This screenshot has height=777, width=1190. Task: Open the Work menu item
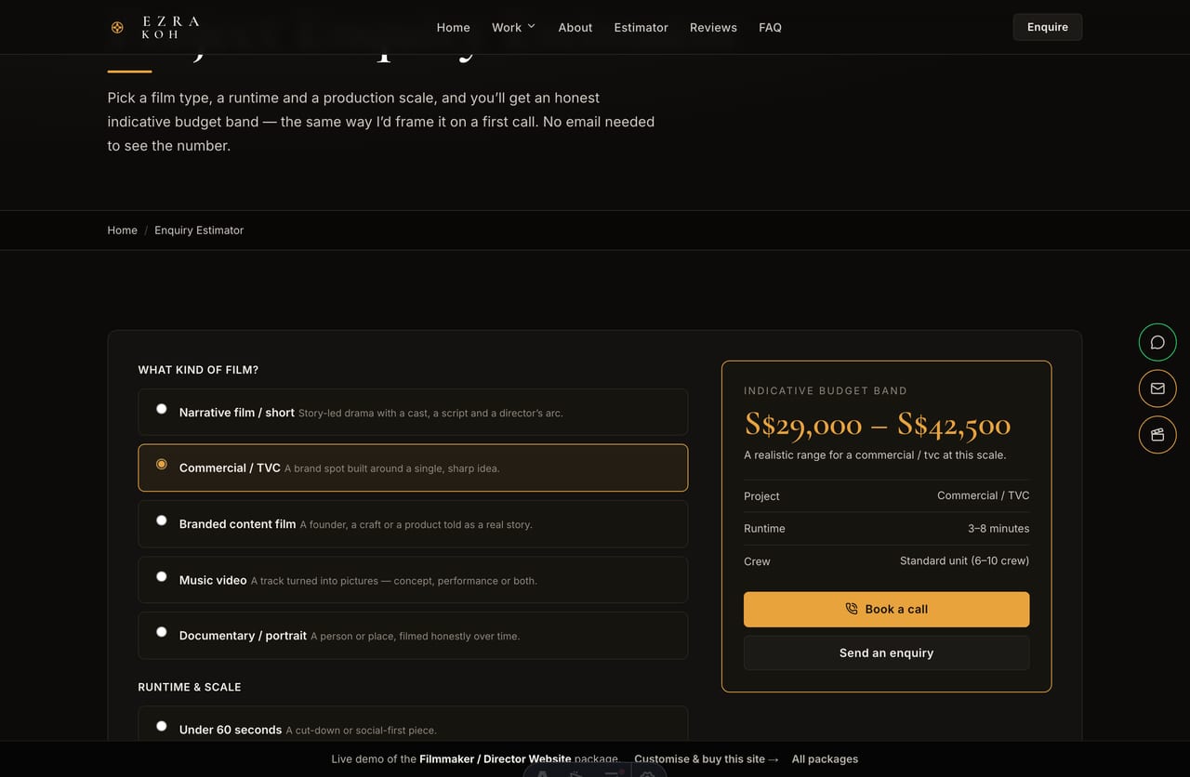[507, 27]
